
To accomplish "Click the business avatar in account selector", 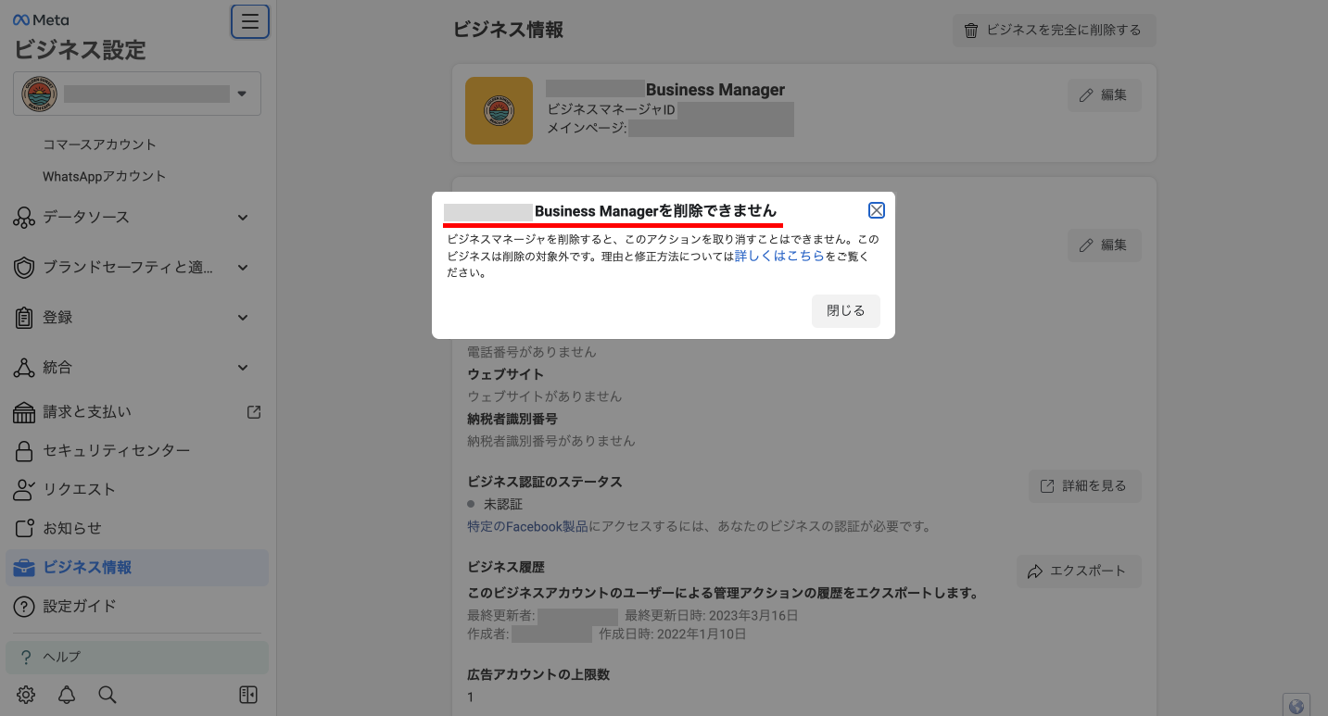I will [x=39, y=94].
